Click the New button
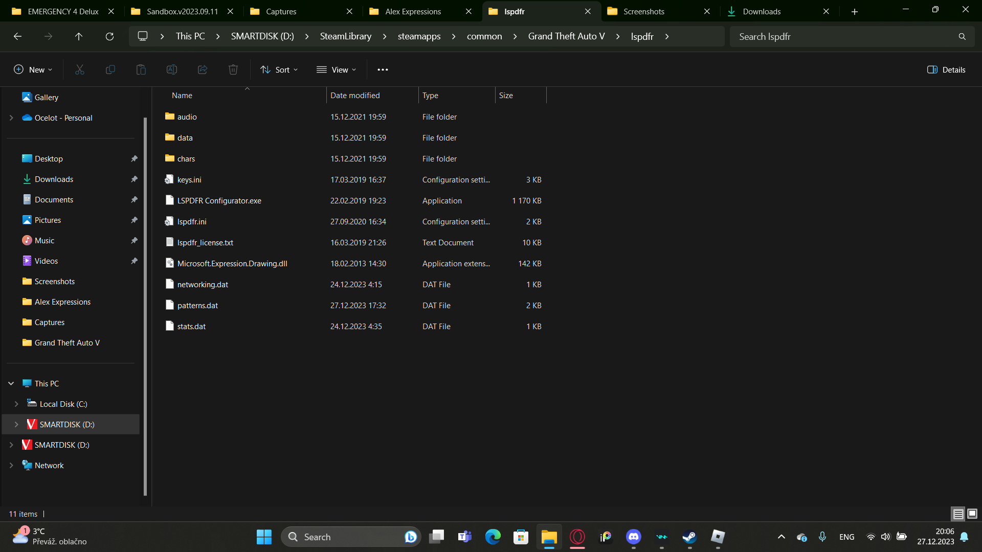Image resolution: width=982 pixels, height=552 pixels. [33, 70]
